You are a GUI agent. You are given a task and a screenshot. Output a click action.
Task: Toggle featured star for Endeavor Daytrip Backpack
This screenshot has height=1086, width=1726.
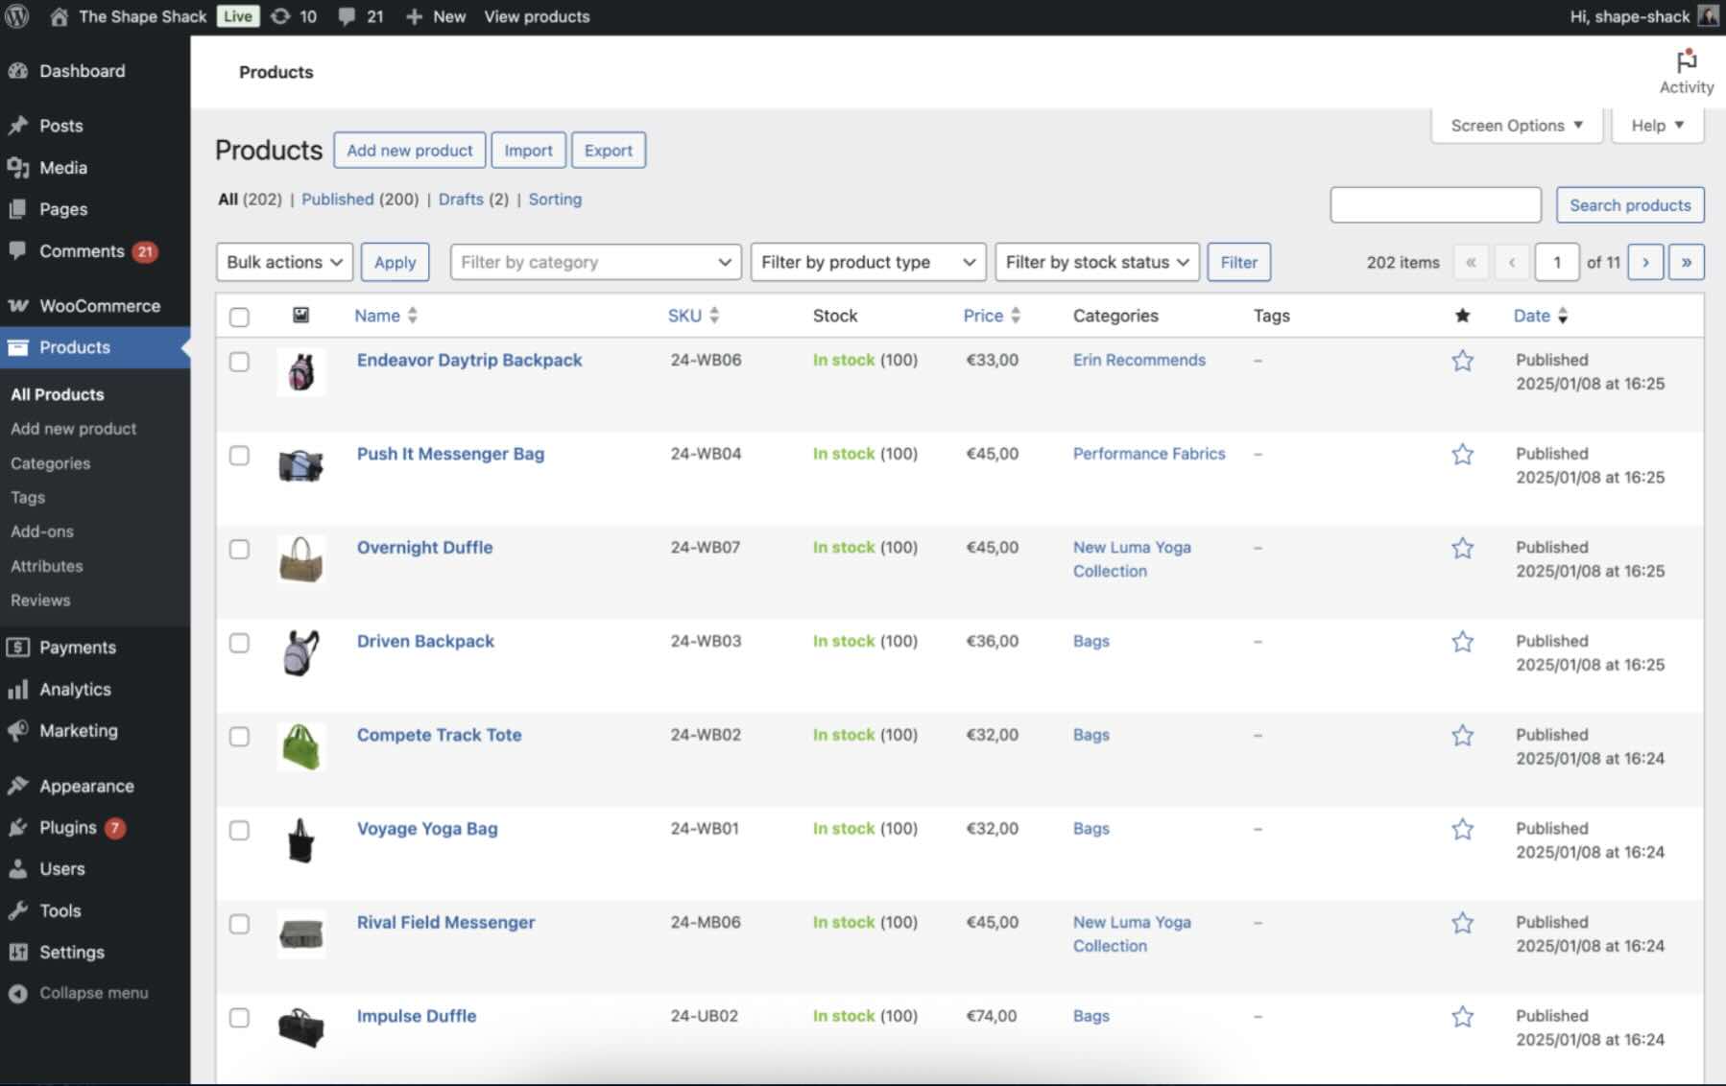click(x=1462, y=361)
